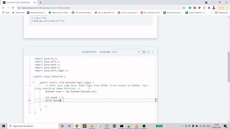Open the Language Java 7 dropdown
The width and height of the screenshot is (230, 129).
pos(126,52)
